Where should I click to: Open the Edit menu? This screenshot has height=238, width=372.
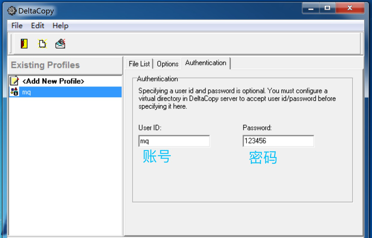[37, 26]
